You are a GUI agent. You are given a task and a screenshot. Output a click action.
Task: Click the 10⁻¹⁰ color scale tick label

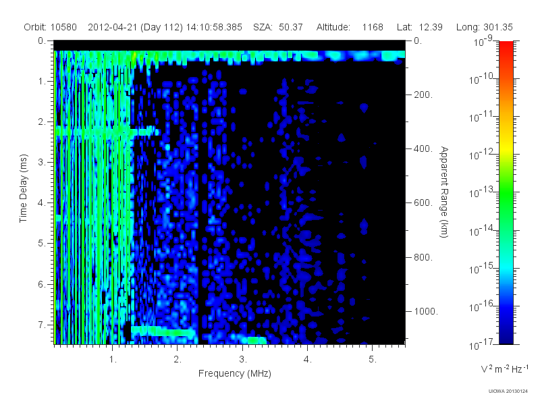tap(483, 79)
